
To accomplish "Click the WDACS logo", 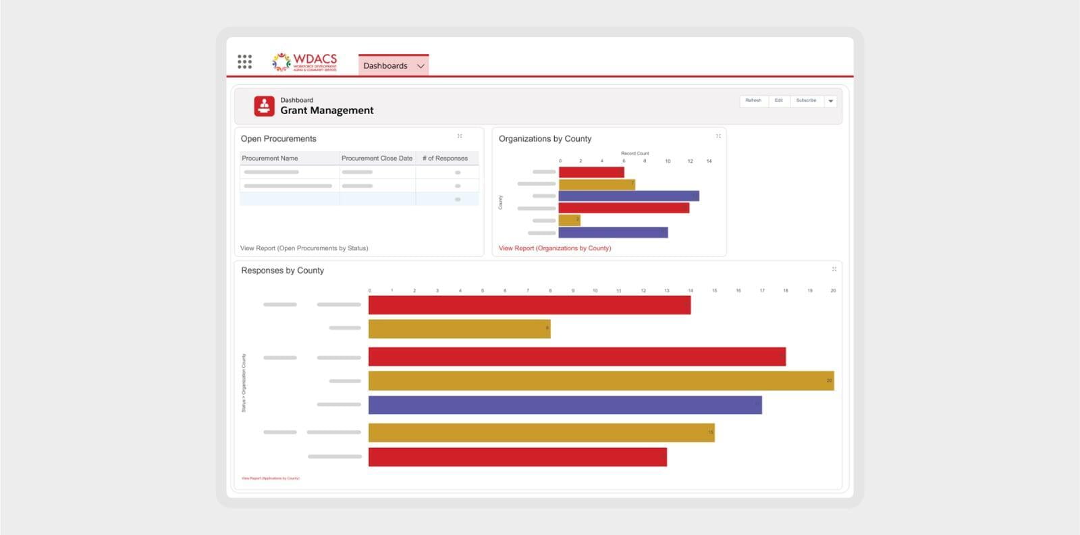I will (x=304, y=63).
